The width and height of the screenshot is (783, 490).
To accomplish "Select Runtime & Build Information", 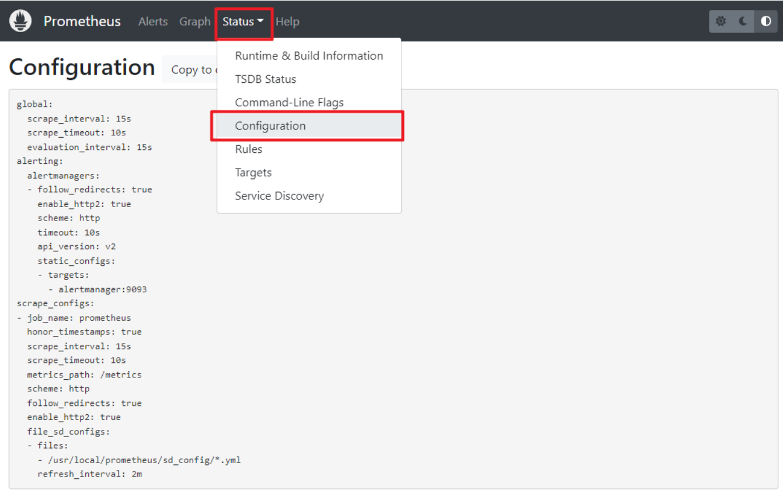I will (309, 56).
